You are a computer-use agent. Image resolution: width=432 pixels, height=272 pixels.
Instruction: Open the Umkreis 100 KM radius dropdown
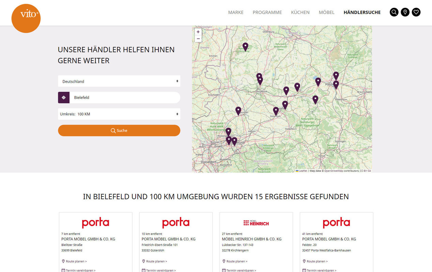(x=119, y=114)
